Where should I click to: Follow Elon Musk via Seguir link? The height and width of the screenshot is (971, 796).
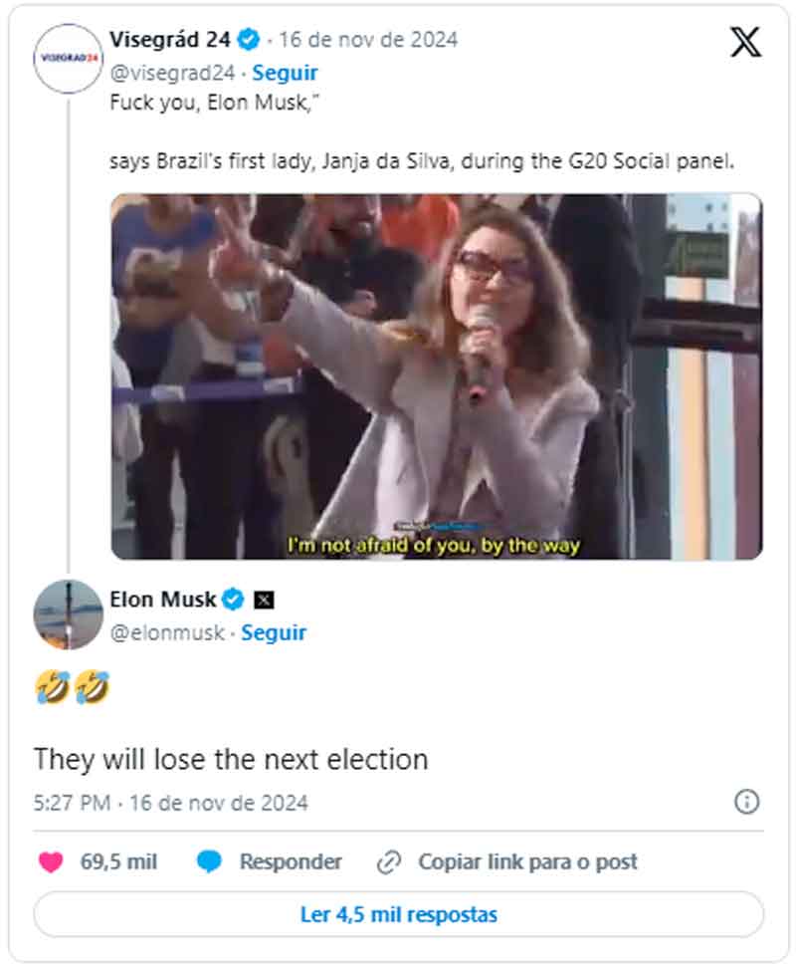pos(274,632)
